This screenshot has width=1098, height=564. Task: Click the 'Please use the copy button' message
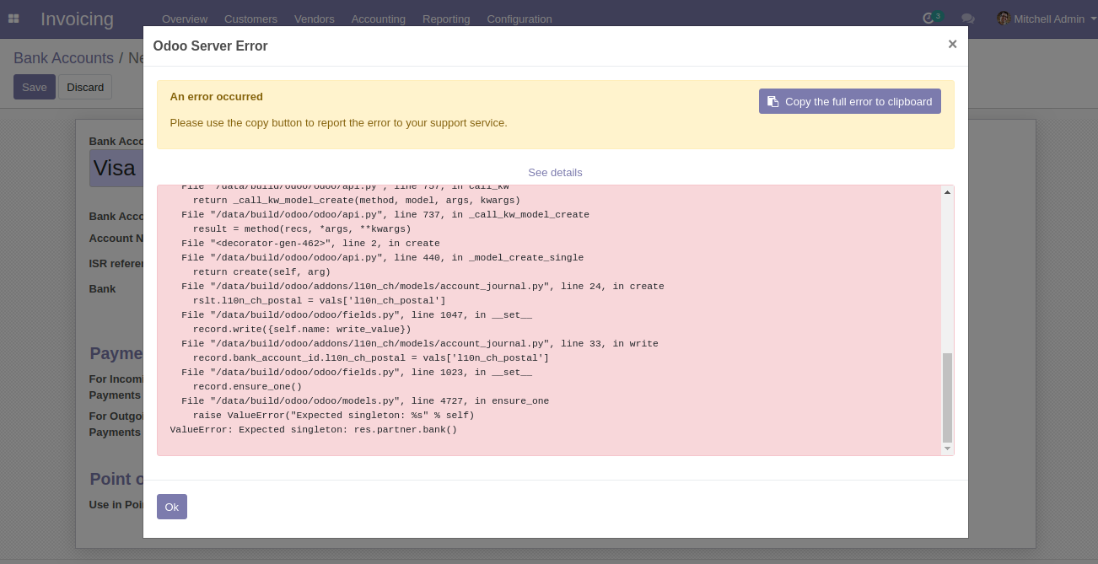[338, 122]
